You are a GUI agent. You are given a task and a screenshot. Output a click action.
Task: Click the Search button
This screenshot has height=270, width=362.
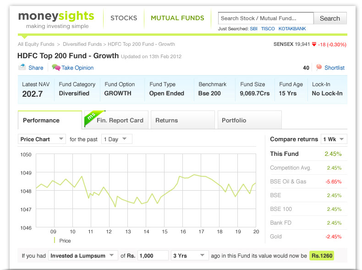(330, 18)
